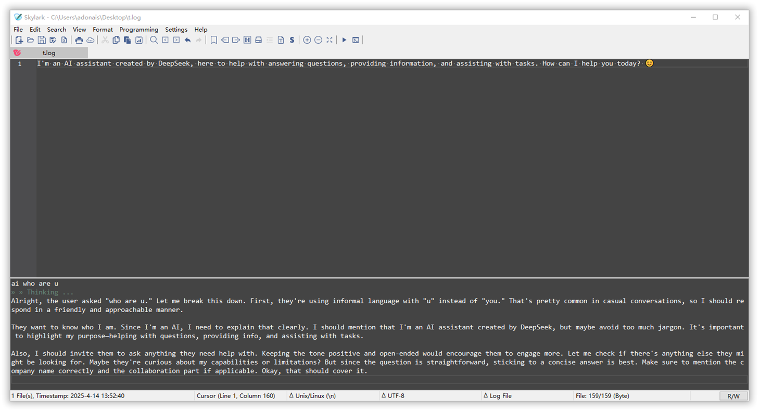Image resolution: width=759 pixels, height=411 pixels.
Task: Click the Search magnifier icon
Action: coord(154,40)
